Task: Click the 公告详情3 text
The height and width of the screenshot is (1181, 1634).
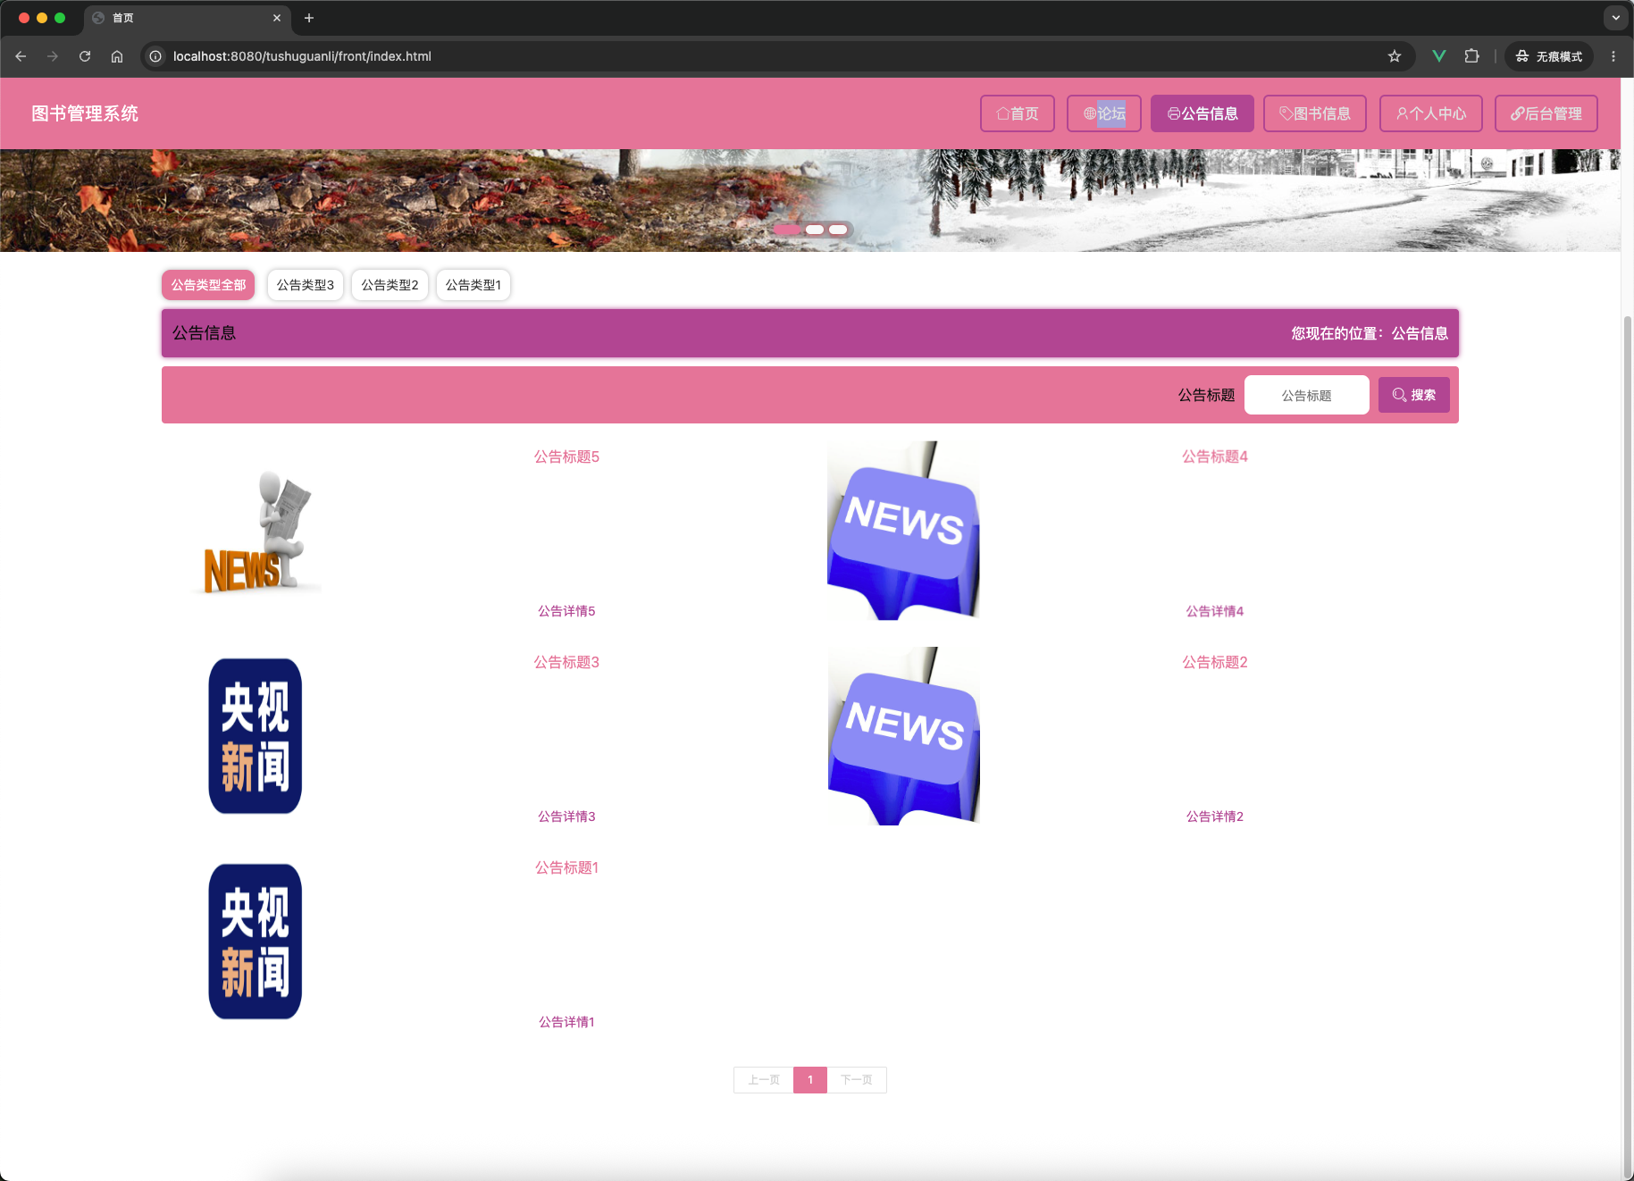Action: [x=566, y=817]
